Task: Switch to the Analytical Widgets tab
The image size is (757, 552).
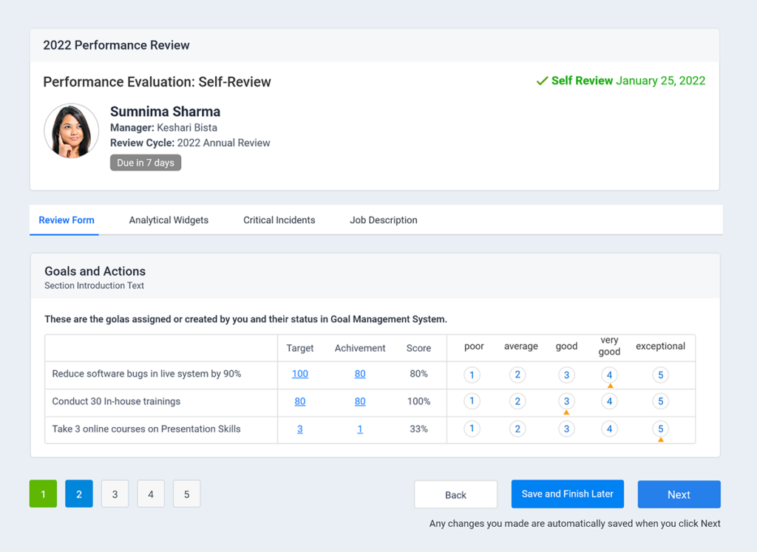Action: coord(169,220)
